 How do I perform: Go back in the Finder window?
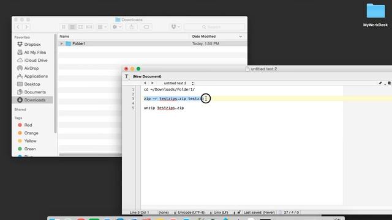pyautogui.click(x=18, y=27)
